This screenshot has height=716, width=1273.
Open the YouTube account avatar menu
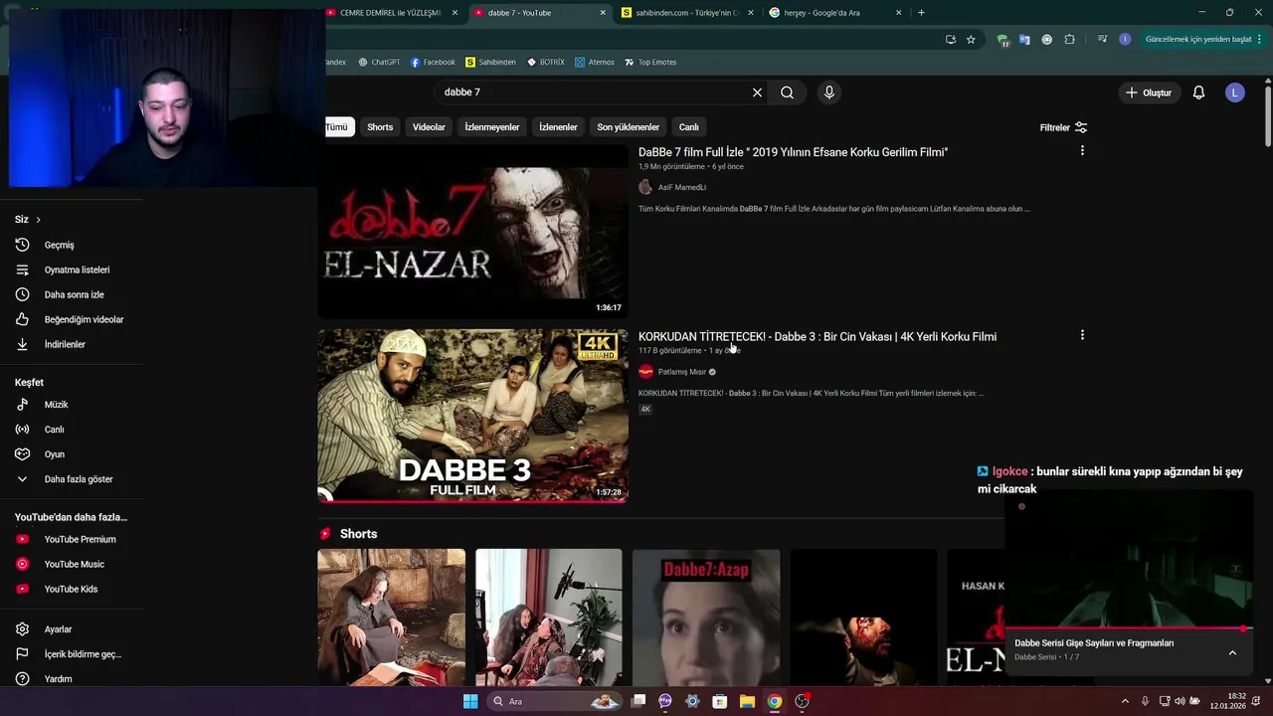(x=1235, y=92)
